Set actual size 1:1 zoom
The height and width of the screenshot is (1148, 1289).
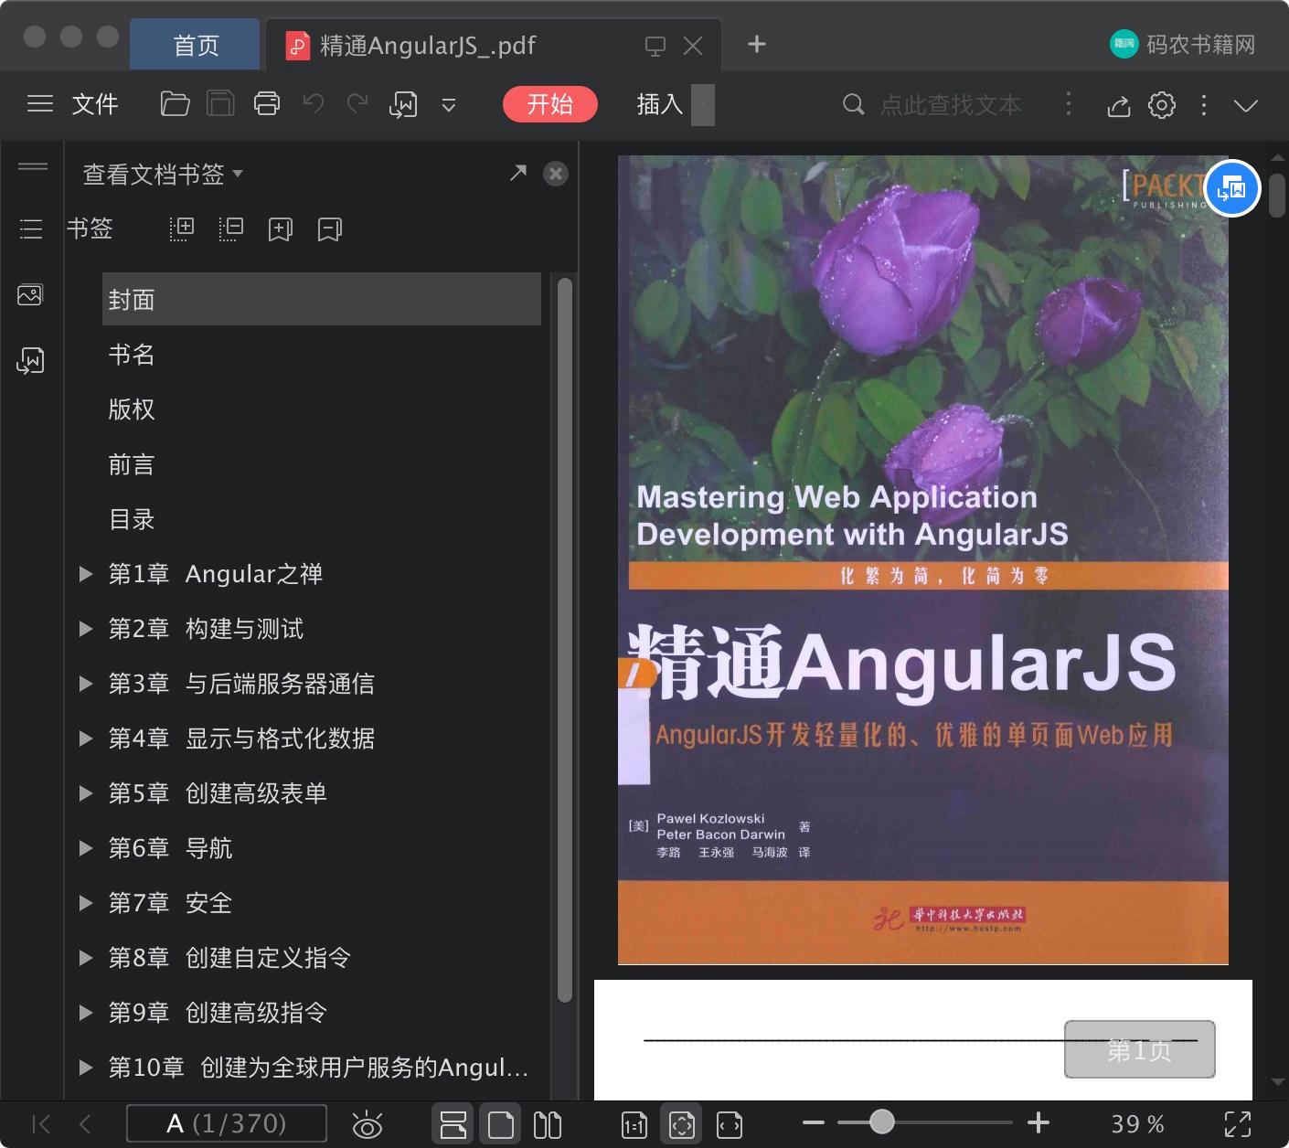[634, 1125]
